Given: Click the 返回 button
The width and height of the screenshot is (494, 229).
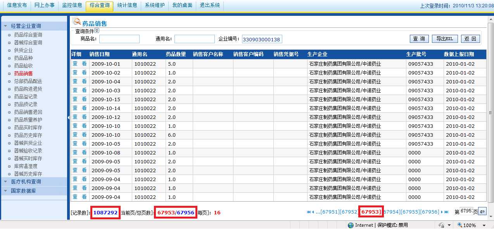Looking at the screenshot, I should tap(470, 39).
